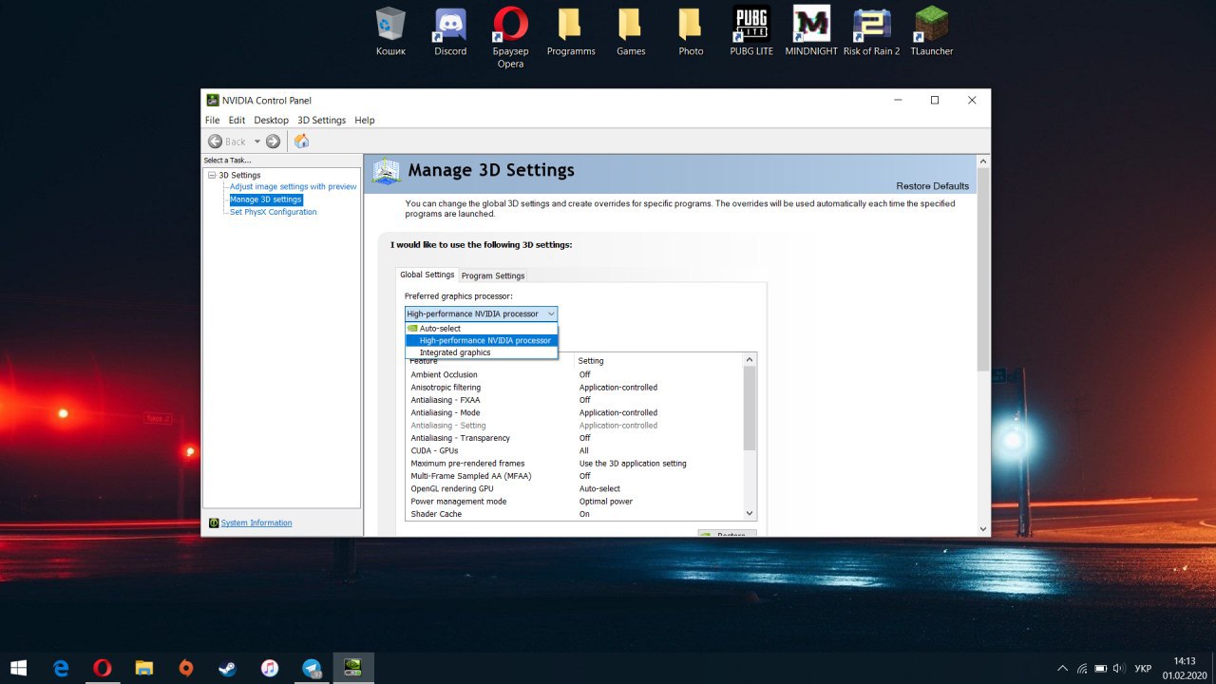Click the Forward arrow in NVIDIA toolbar

pyautogui.click(x=273, y=142)
